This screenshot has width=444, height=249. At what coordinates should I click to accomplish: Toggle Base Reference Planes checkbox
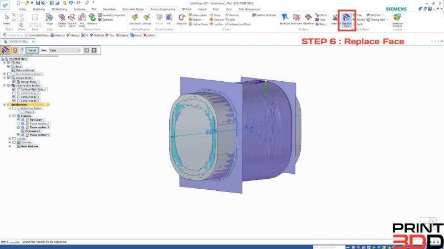pyautogui.click(x=9, y=74)
